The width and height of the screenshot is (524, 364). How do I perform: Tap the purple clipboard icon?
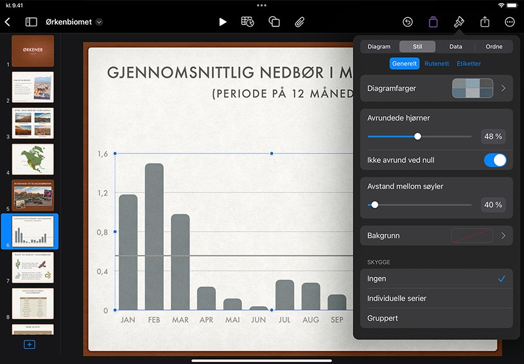click(x=433, y=22)
